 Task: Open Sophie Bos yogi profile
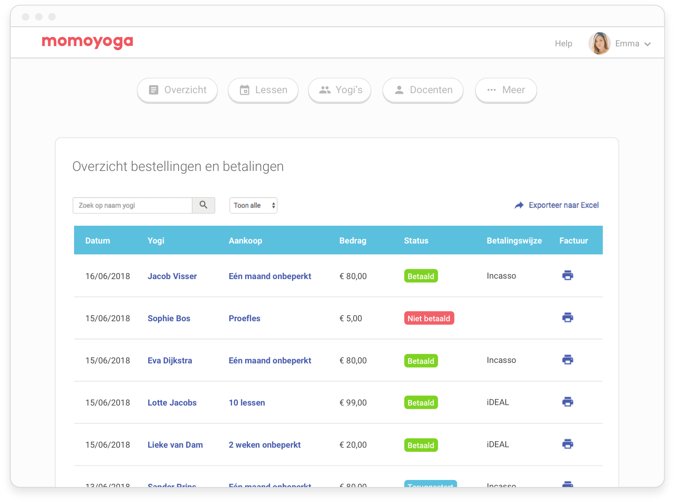coord(169,318)
